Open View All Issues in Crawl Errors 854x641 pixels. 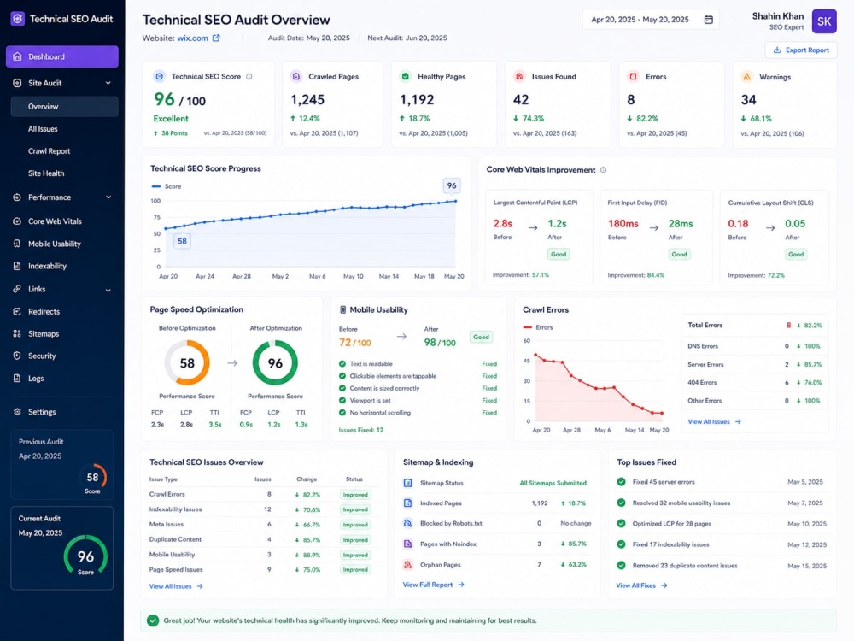[714, 422]
